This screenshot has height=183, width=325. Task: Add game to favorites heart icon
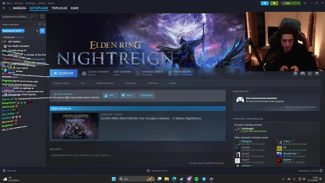317,73
